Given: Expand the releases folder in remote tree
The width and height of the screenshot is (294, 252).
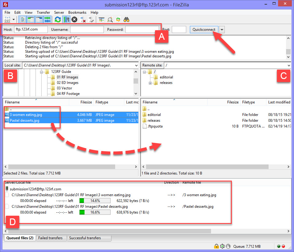Looking at the screenshot, I should coord(150,83).
